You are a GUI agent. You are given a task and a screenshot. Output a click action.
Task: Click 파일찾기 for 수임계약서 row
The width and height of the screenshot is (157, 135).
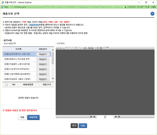43,69
